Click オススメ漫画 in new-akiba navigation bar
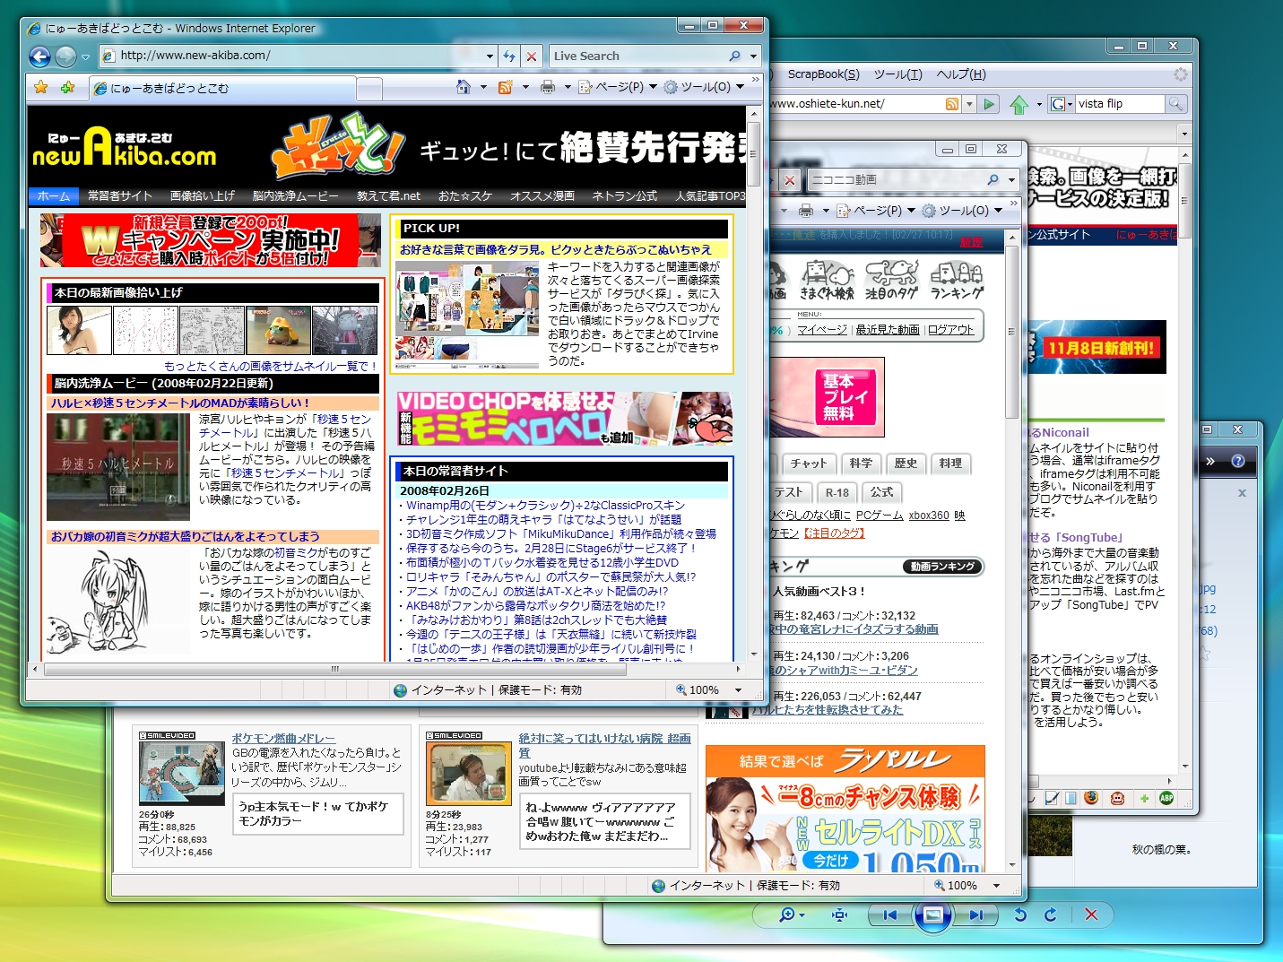The width and height of the screenshot is (1283, 962). tap(542, 195)
